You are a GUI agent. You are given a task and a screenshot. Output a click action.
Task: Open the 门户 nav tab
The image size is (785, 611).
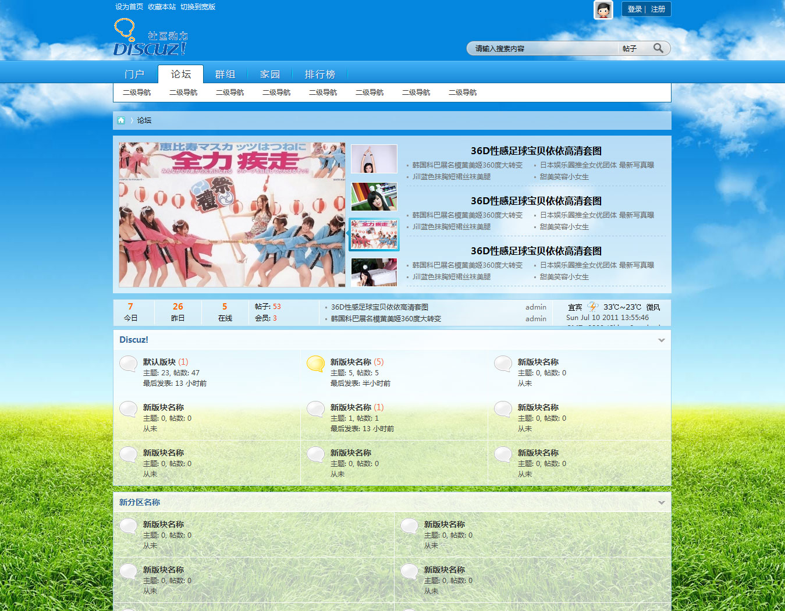[x=134, y=74]
